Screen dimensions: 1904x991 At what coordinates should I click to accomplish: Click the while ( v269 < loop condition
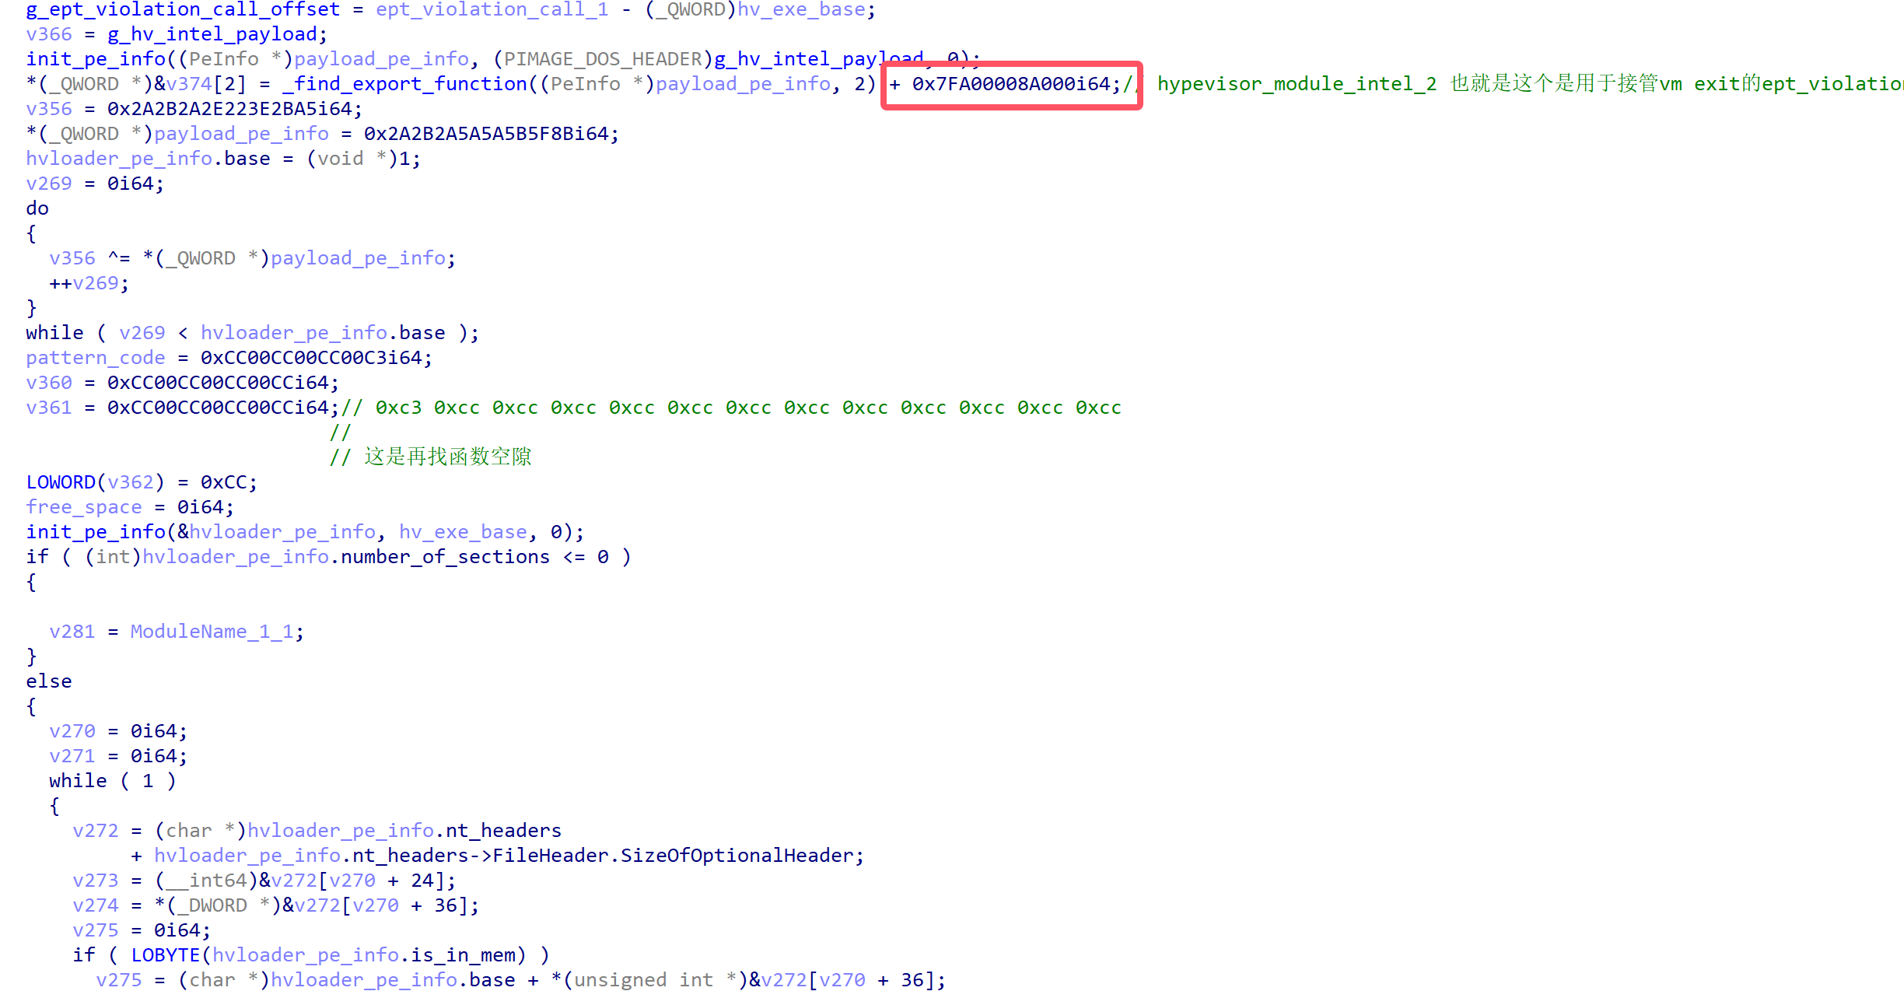(x=253, y=333)
